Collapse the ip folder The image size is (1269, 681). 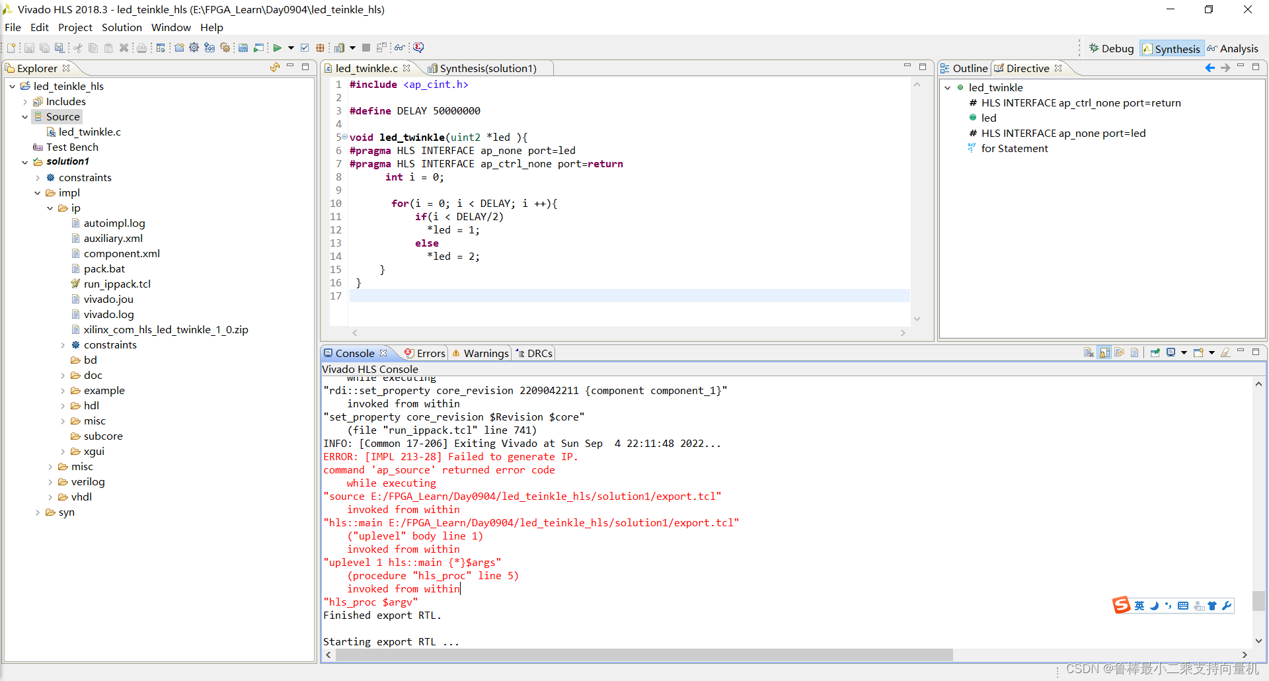point(50,208)
